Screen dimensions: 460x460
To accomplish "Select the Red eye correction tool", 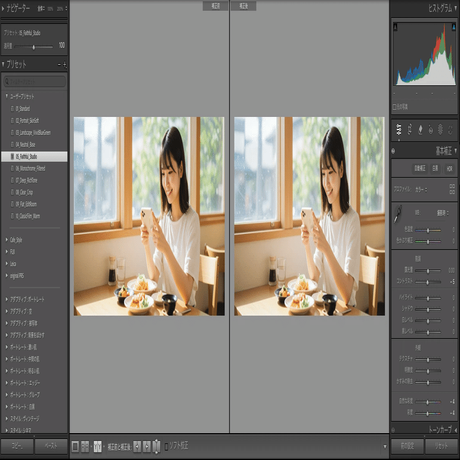I will click(x=430, y=129).
